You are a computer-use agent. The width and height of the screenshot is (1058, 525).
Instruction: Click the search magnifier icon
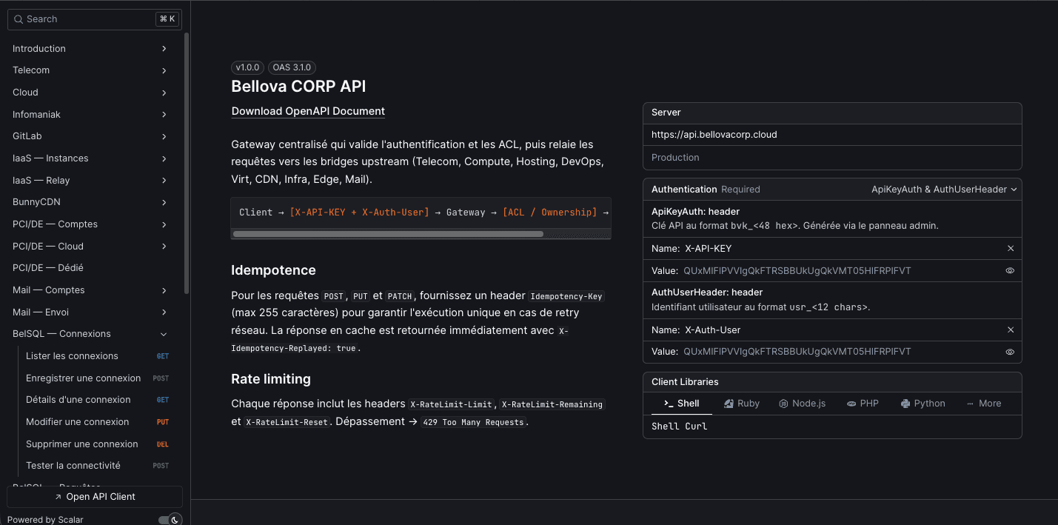click(17, 19)
